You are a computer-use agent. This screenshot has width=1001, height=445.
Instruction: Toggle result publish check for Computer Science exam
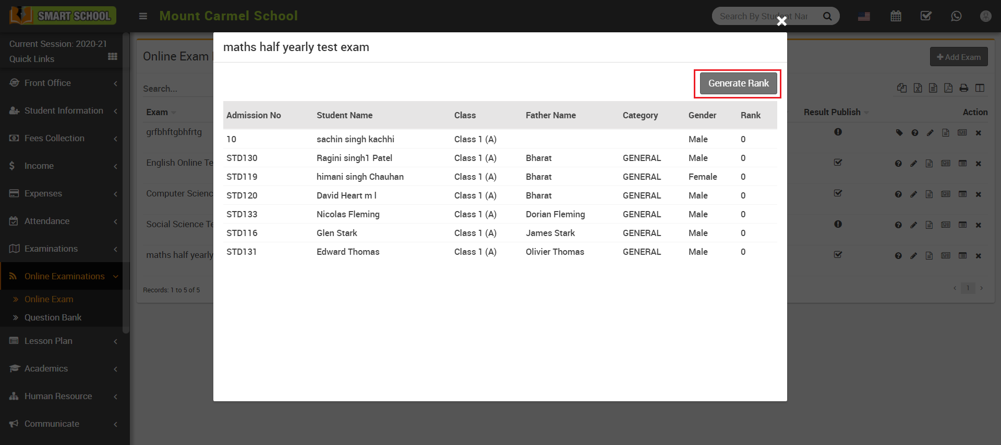838,193
